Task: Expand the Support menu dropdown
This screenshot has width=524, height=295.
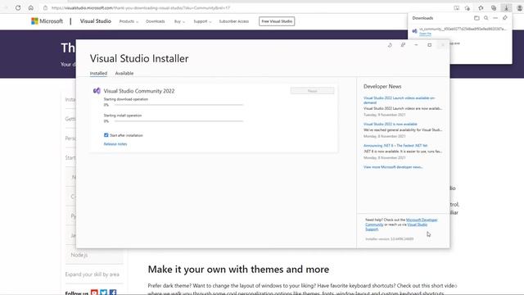Action: coord(202,21)
